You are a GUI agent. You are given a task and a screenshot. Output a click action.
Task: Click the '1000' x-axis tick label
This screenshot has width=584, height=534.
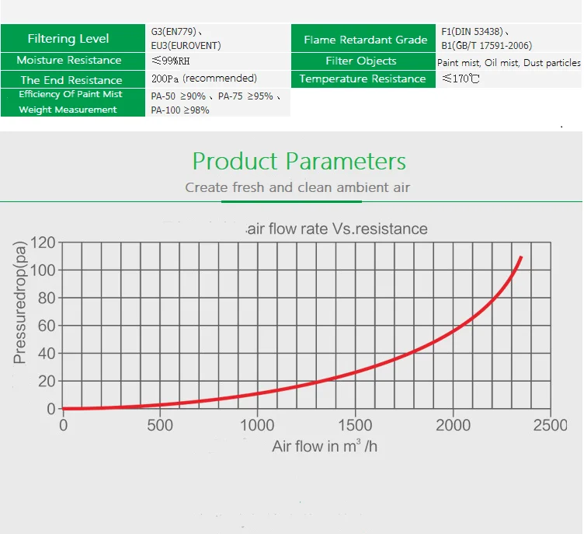pyautogui.click(x=257, y=425)
